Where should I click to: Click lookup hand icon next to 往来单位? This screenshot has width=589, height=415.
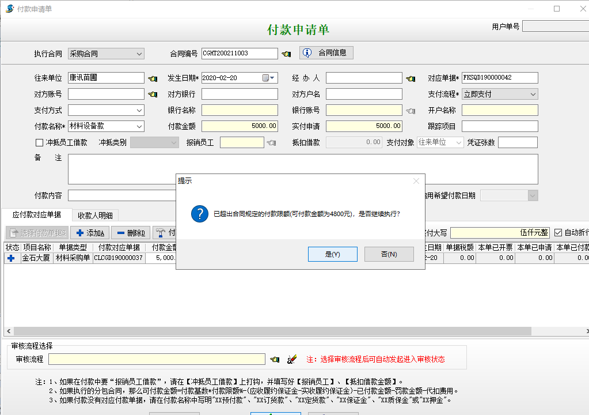click(x=153, y=78)
